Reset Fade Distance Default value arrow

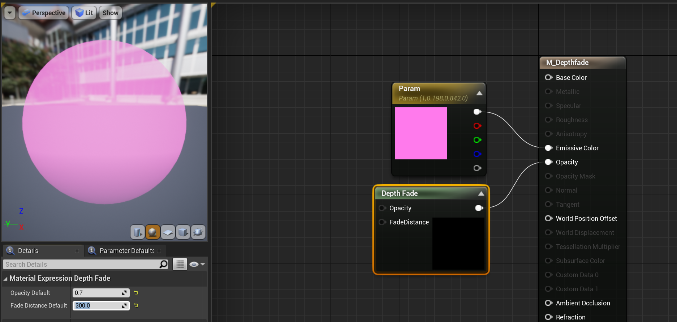pyautogui.click(x=136, y=305)
